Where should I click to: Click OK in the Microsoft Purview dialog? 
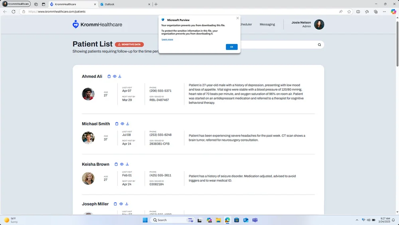coord(231,47)
